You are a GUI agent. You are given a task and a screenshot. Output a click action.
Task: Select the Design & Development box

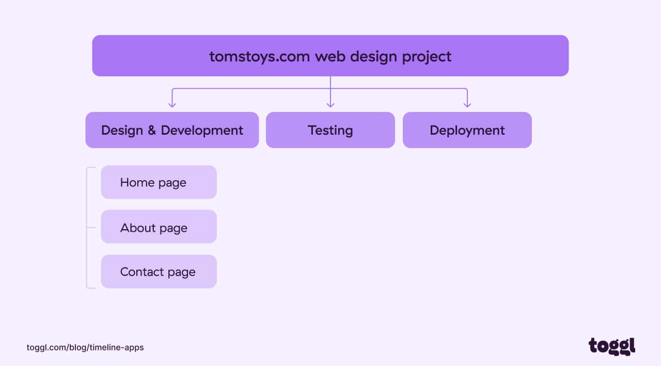tap(172, 130)
